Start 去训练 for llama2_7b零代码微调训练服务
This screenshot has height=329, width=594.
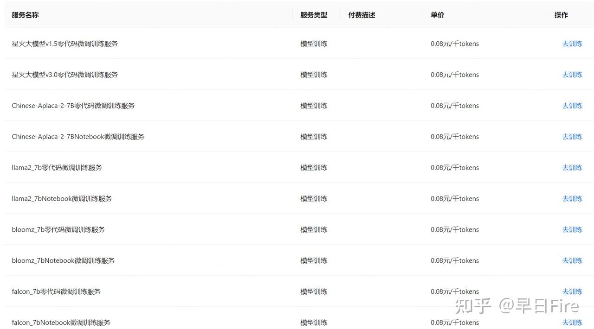tap(572, 168)
